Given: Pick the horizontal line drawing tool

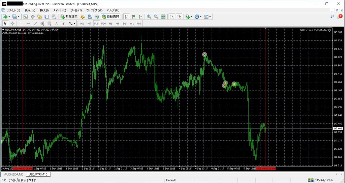Looking at the screenshot, I should pyautogui.click(x=28, y=24).
